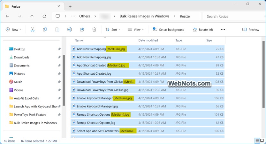This screenshot has width=266, height=144.
Task: Open Launch App with Keyboard Shortcut folder
Action: (x=36, y=106)
